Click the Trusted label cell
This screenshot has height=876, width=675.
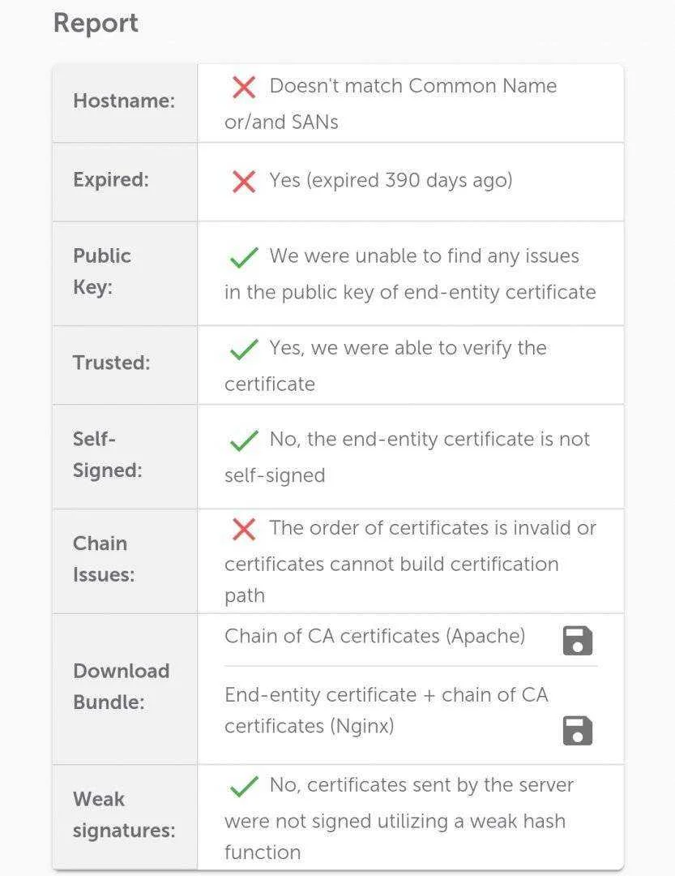tap(125, 365)
